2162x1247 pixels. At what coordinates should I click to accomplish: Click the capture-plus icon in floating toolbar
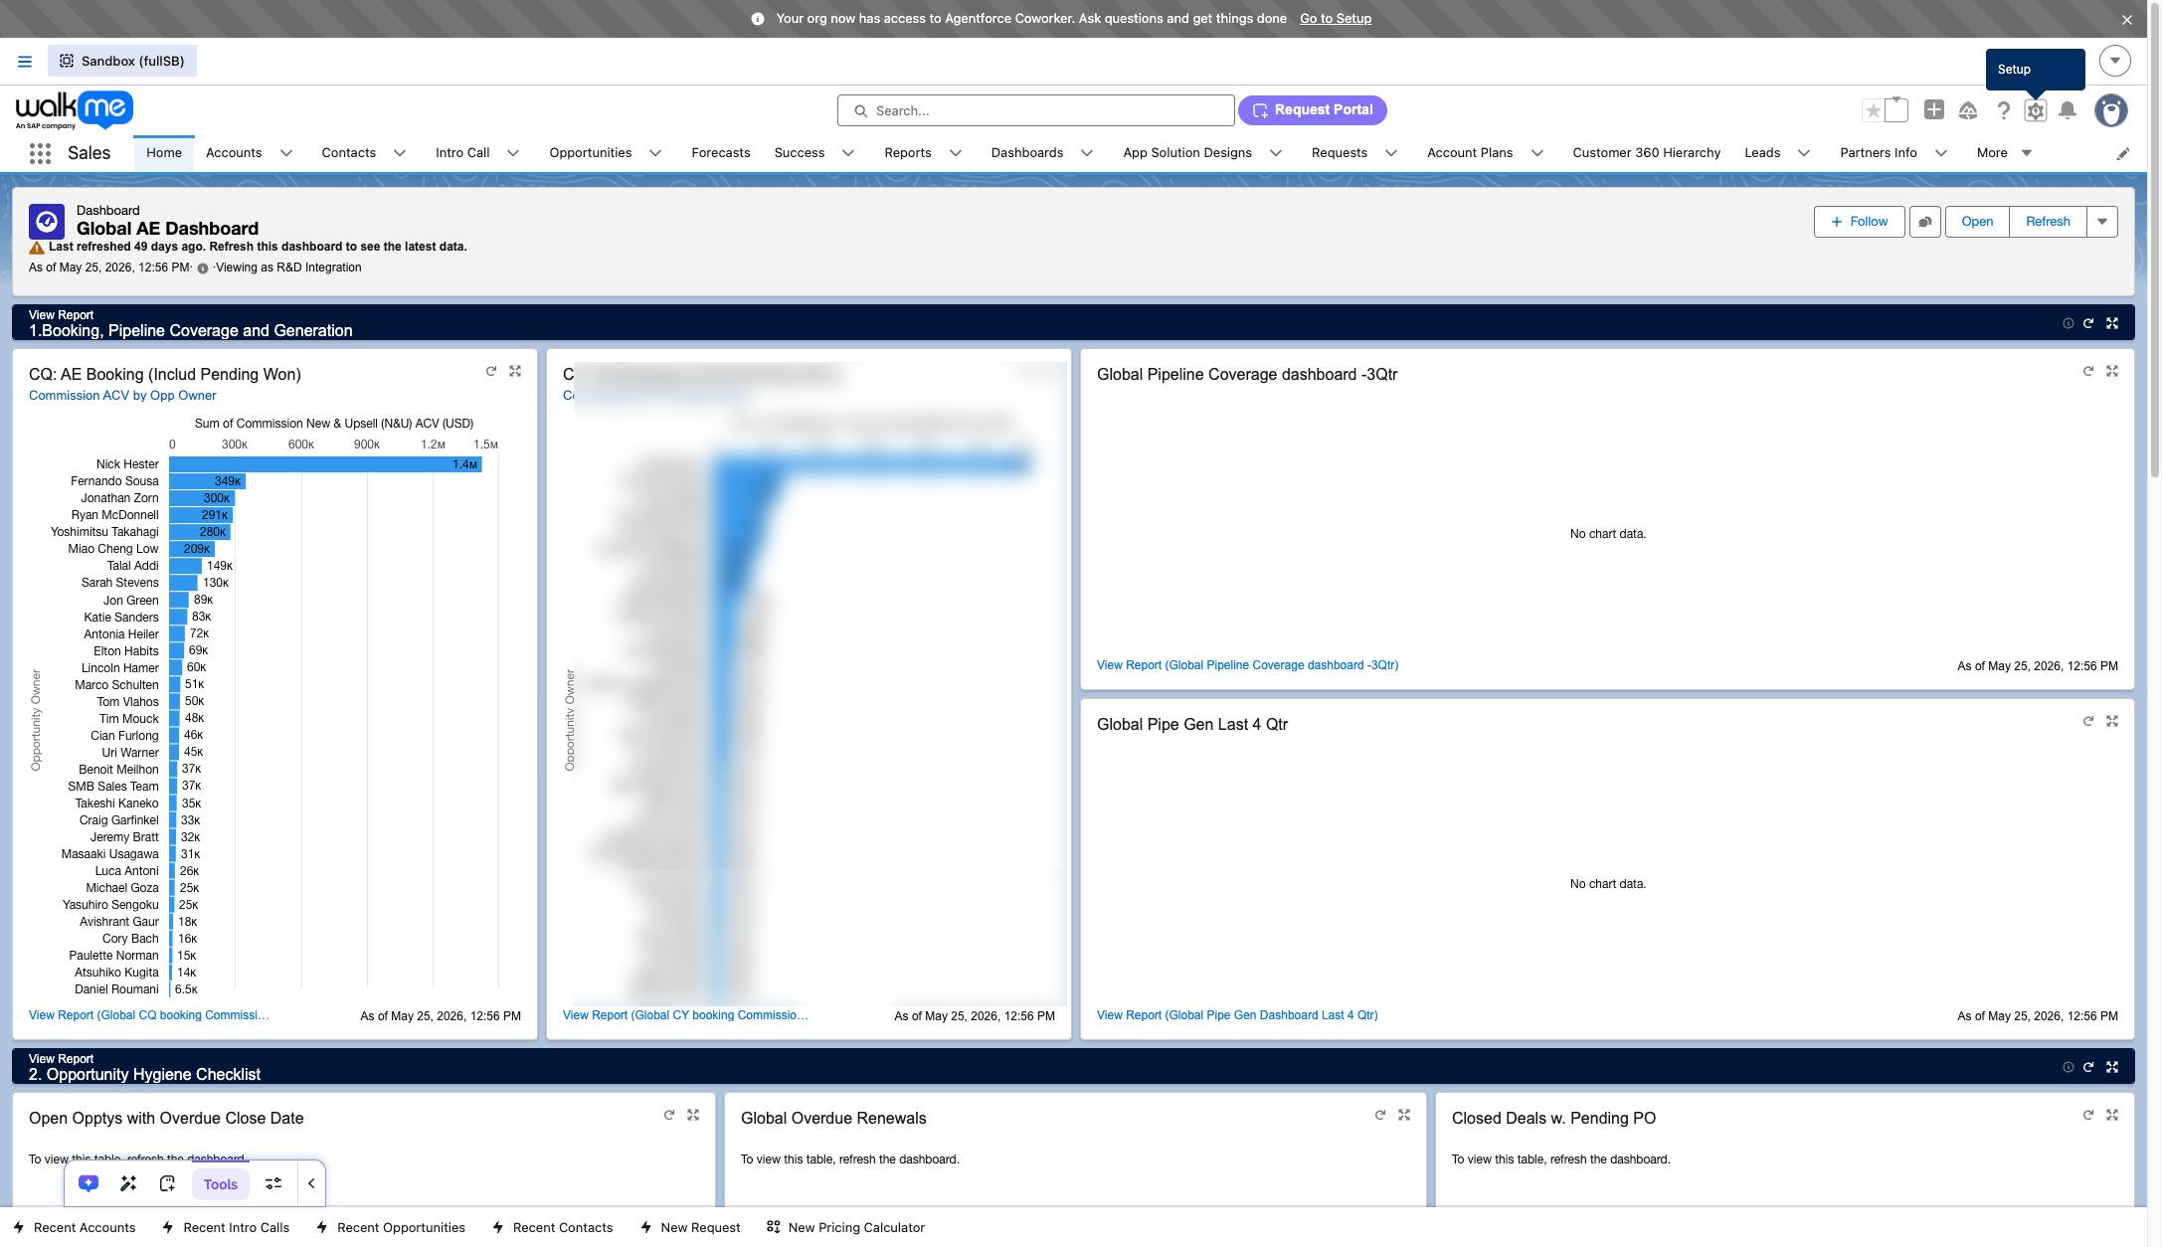tap(167, 1183)
